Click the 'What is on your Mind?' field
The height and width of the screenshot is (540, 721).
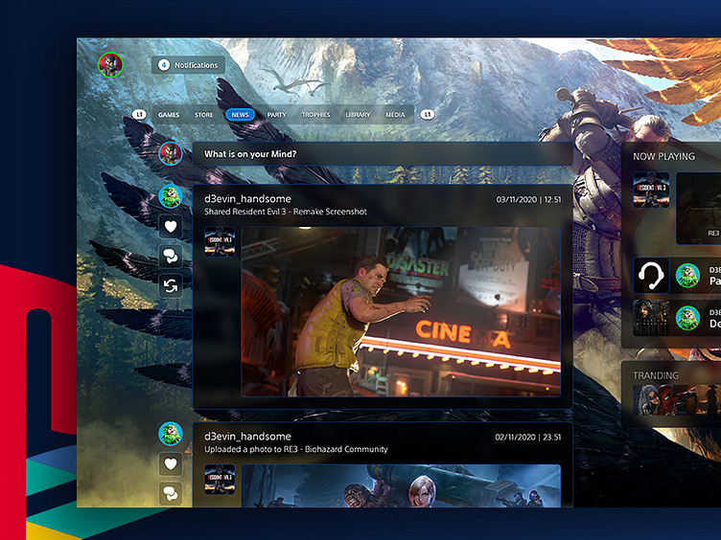(383, 154)
